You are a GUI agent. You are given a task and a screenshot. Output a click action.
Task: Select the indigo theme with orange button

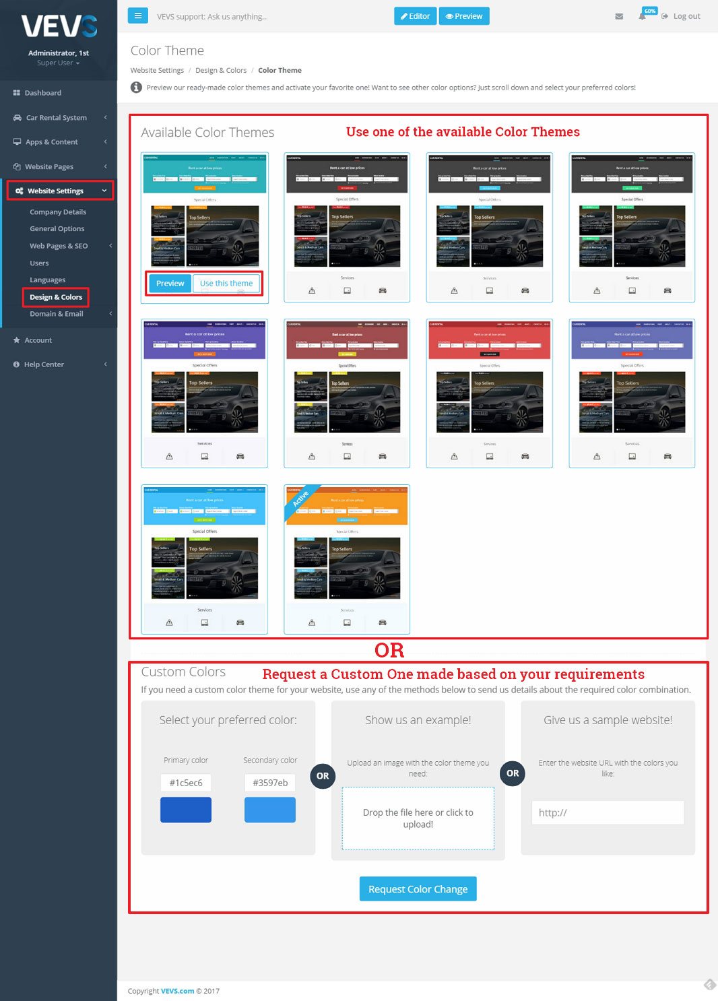[632, 393]
